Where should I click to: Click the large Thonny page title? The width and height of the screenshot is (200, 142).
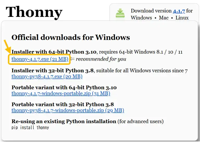click(34, 12)
